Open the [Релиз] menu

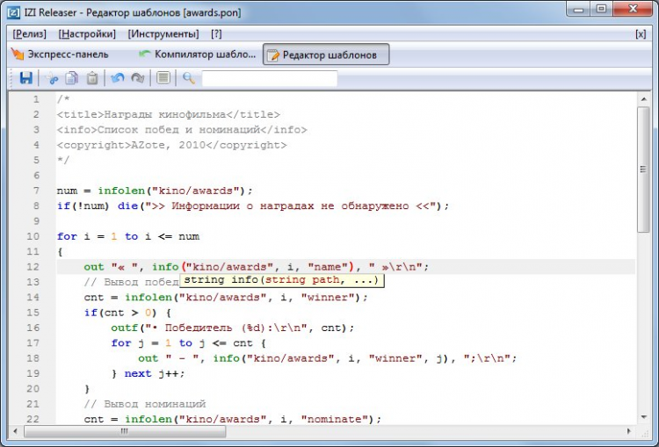(x=29, y=34)
